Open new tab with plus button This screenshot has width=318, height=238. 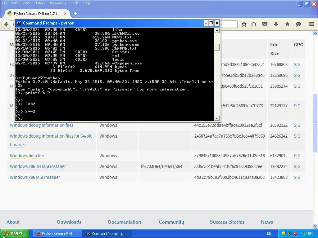click(75, 14)
